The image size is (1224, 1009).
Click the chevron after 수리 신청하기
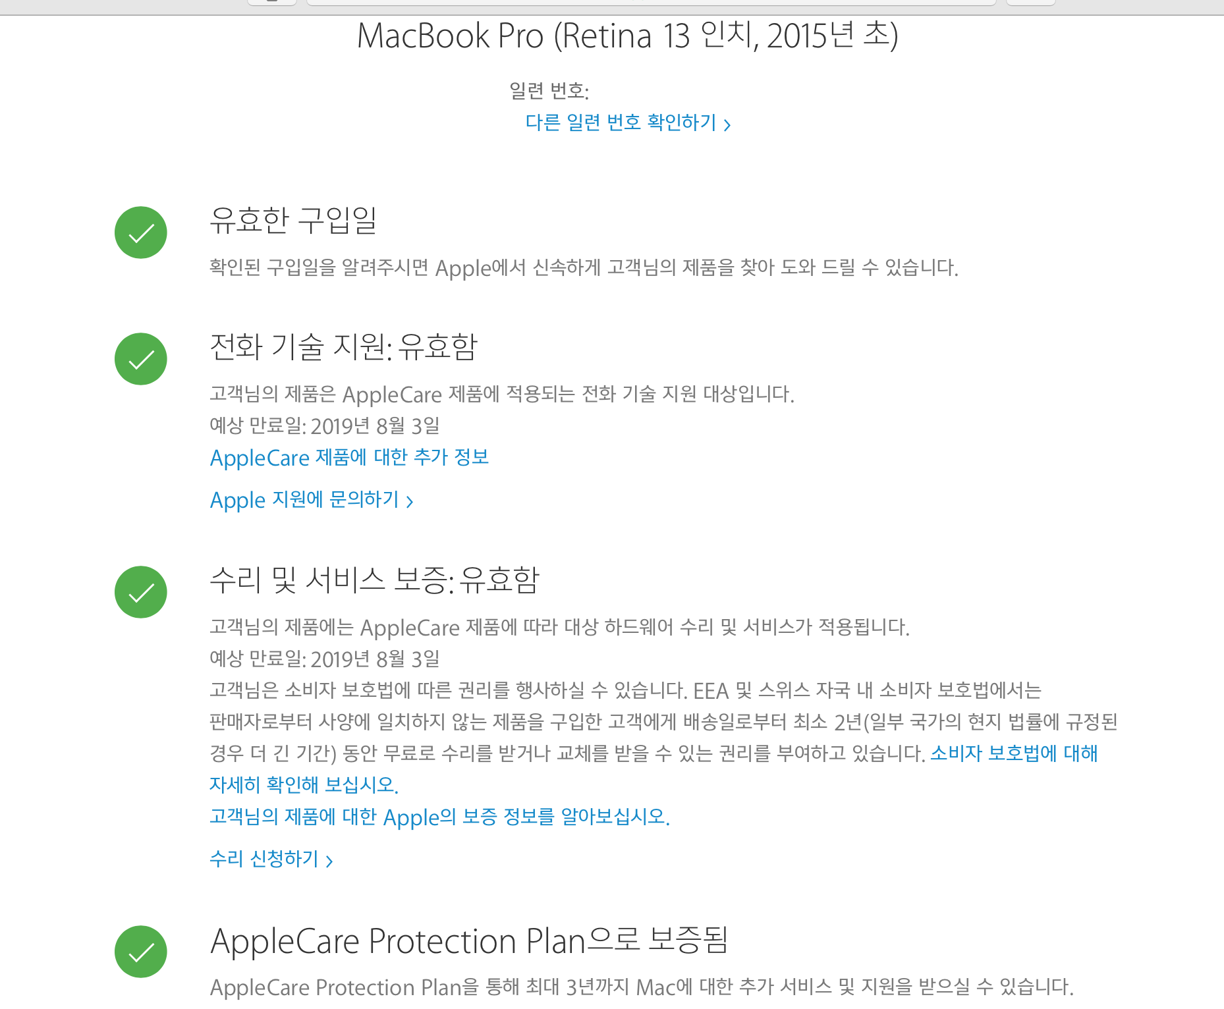point(329,861)
